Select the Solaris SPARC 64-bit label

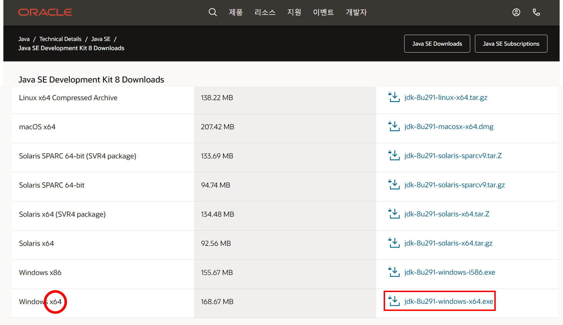point(52,185)
